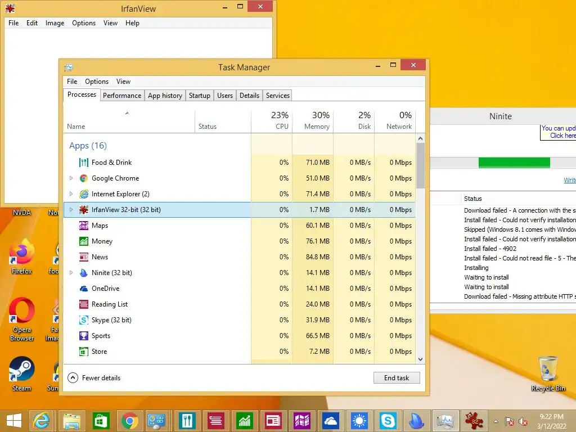The width and height of the screenshot is (576, 432).
Task: Click the Maps icon in the process list
Action: (x=84, y=226)
